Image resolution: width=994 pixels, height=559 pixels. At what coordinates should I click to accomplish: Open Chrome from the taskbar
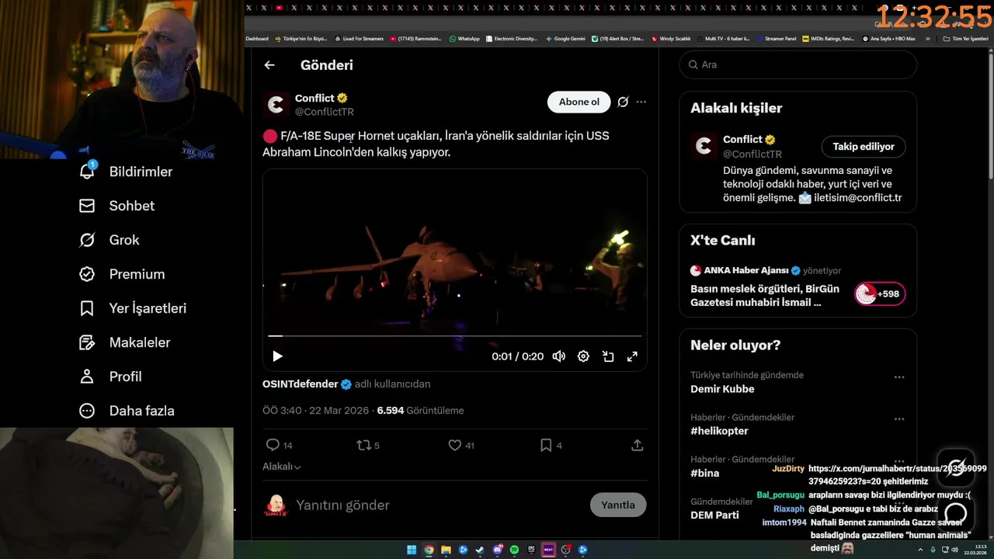pos(429,550)
